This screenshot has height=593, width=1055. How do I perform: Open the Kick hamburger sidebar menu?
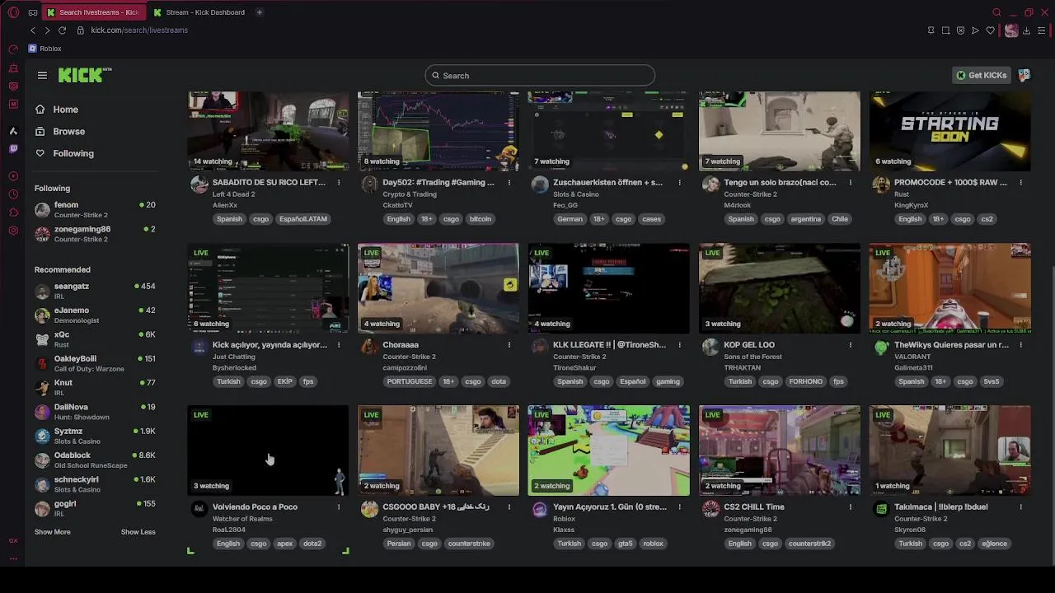(x=42, y=75)
